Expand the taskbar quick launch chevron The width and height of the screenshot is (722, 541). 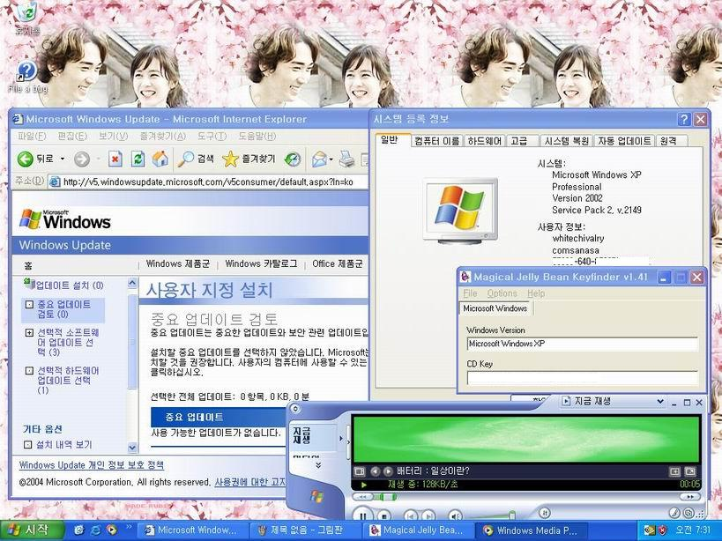tap(129, 527)
